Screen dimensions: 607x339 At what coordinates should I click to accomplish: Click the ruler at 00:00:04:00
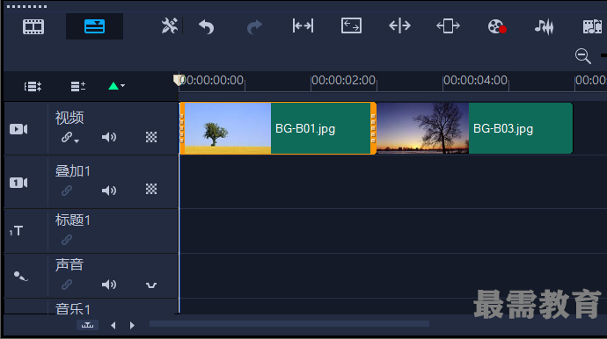point(475,81)
